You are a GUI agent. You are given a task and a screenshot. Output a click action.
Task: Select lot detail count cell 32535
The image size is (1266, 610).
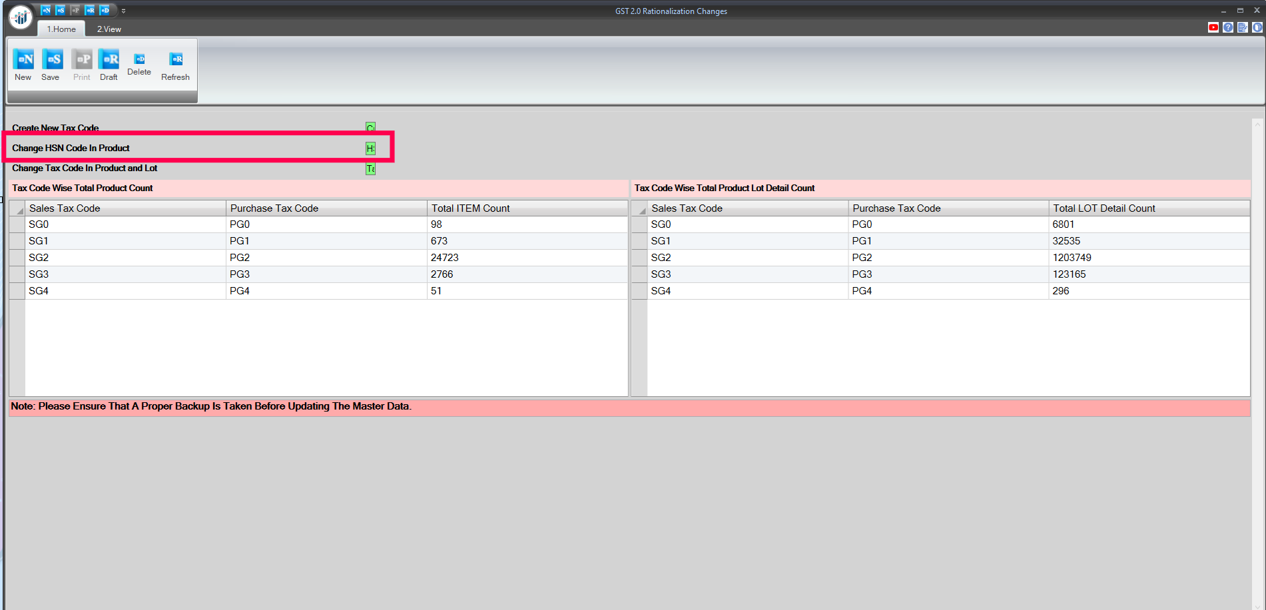pos(1149,241)
